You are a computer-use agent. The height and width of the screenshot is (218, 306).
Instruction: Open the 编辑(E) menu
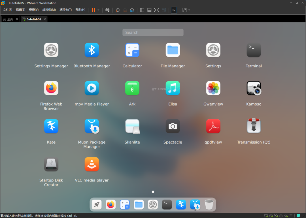20,10
